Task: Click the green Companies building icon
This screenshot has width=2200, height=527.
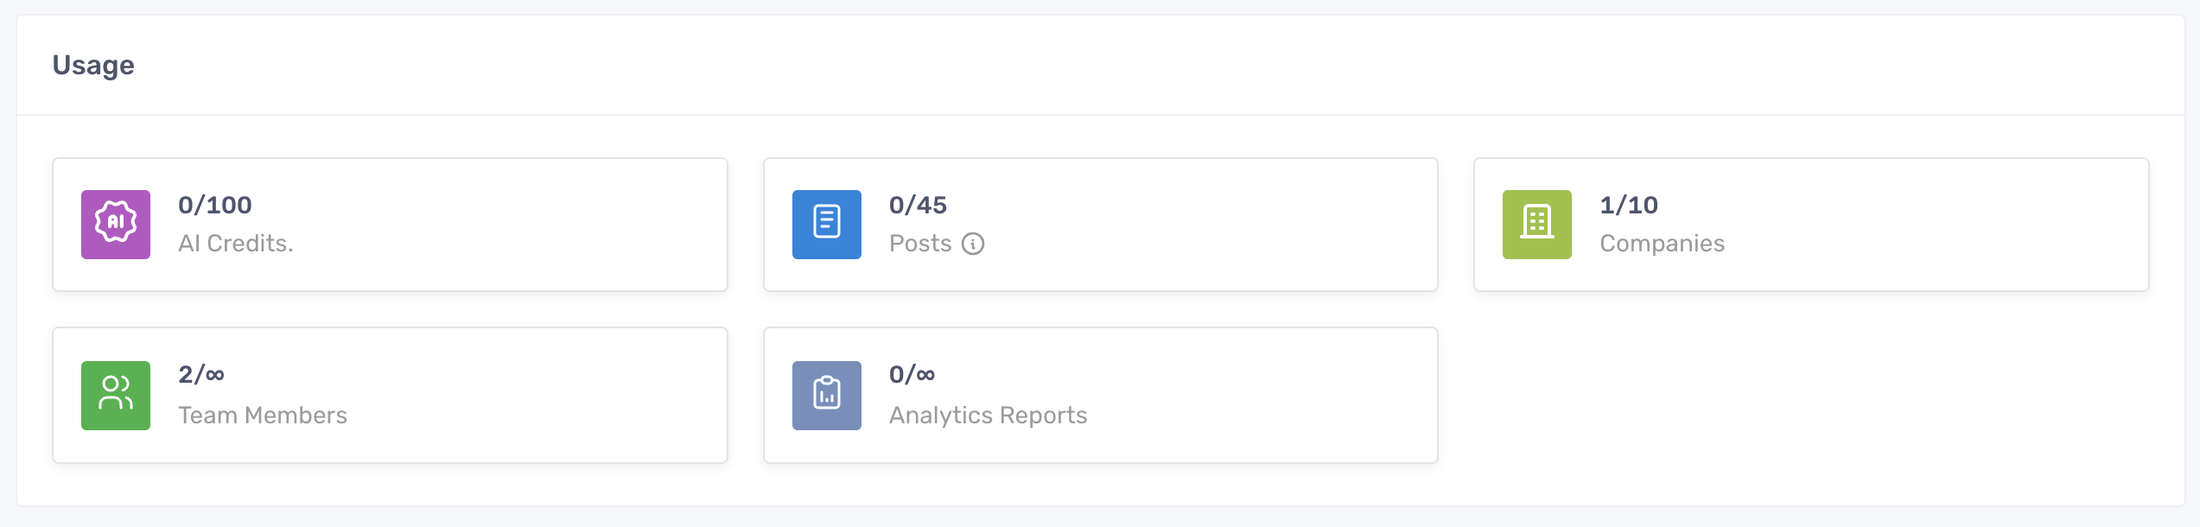Action: (x=1536, y=225)
